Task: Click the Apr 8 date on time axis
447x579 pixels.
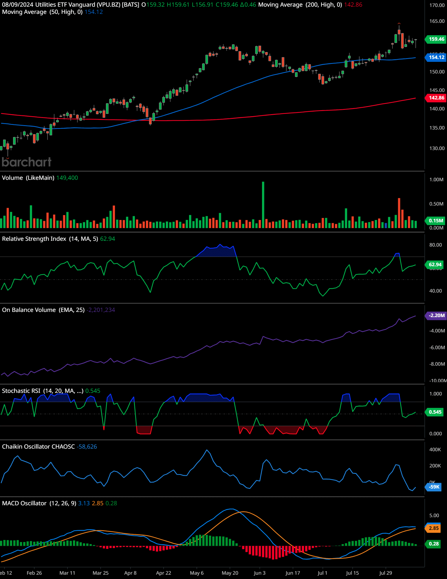Action: [130, 573]
